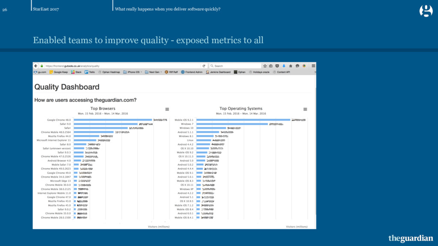Open the Slack bookmark
Screen dimensions: 438x246
click(76, 72)
